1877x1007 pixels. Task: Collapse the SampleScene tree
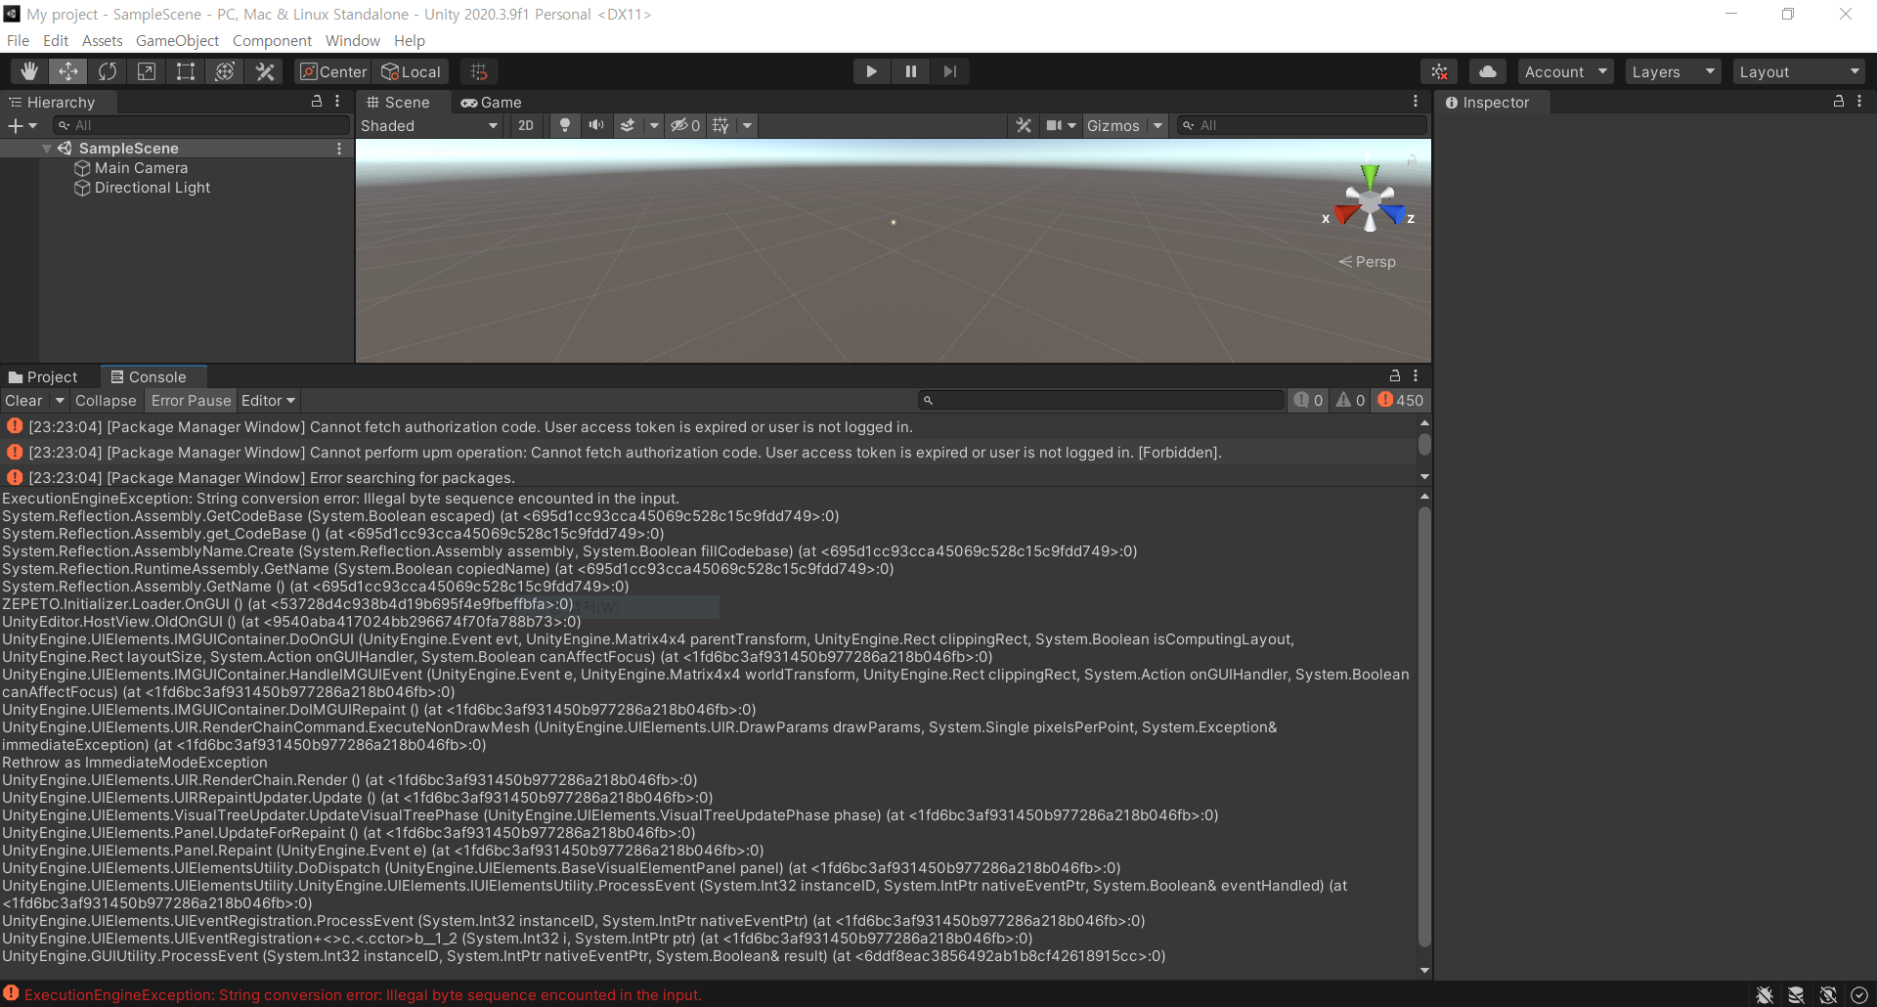47,149
